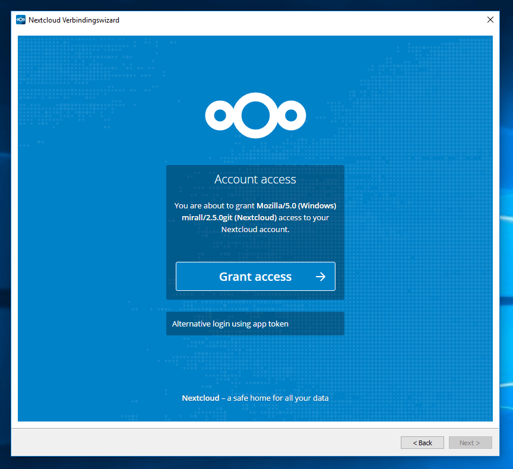Click the Nextcloud icon in the title bar
Image resolution: width=513 pixels, height=469 pixels.
(21, 20)
